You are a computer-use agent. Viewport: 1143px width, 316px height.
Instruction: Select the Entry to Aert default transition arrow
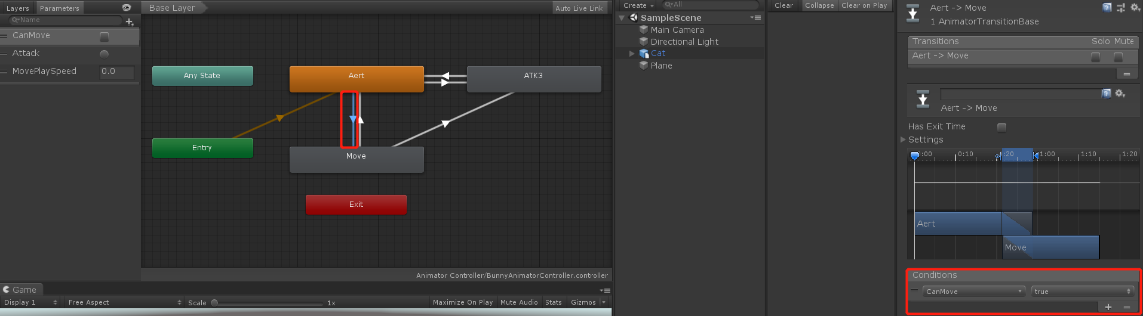[279, 117]
